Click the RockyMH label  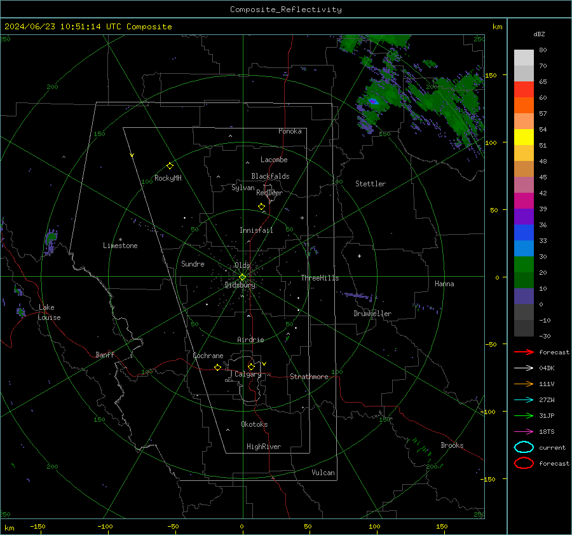coord(168,178)
